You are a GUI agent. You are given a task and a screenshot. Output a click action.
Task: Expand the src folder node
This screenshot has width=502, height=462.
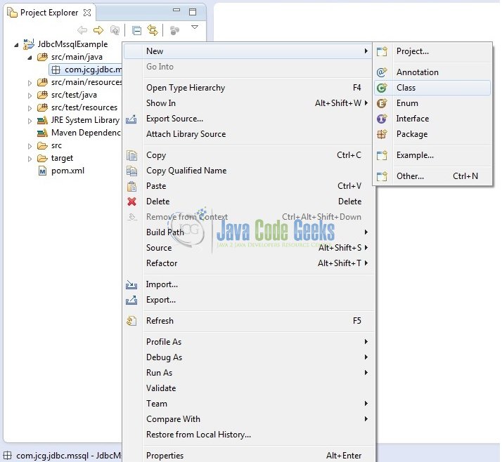tap(30, 147)
